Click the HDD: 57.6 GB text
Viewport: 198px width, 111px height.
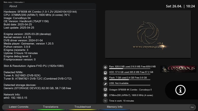pyautogui.click(x=131, y=72)
